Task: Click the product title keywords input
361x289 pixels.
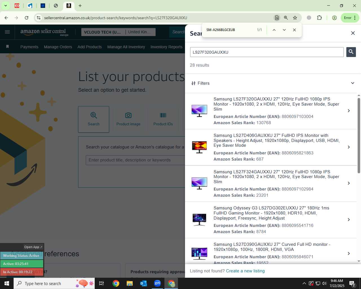Action: (135, 160)
